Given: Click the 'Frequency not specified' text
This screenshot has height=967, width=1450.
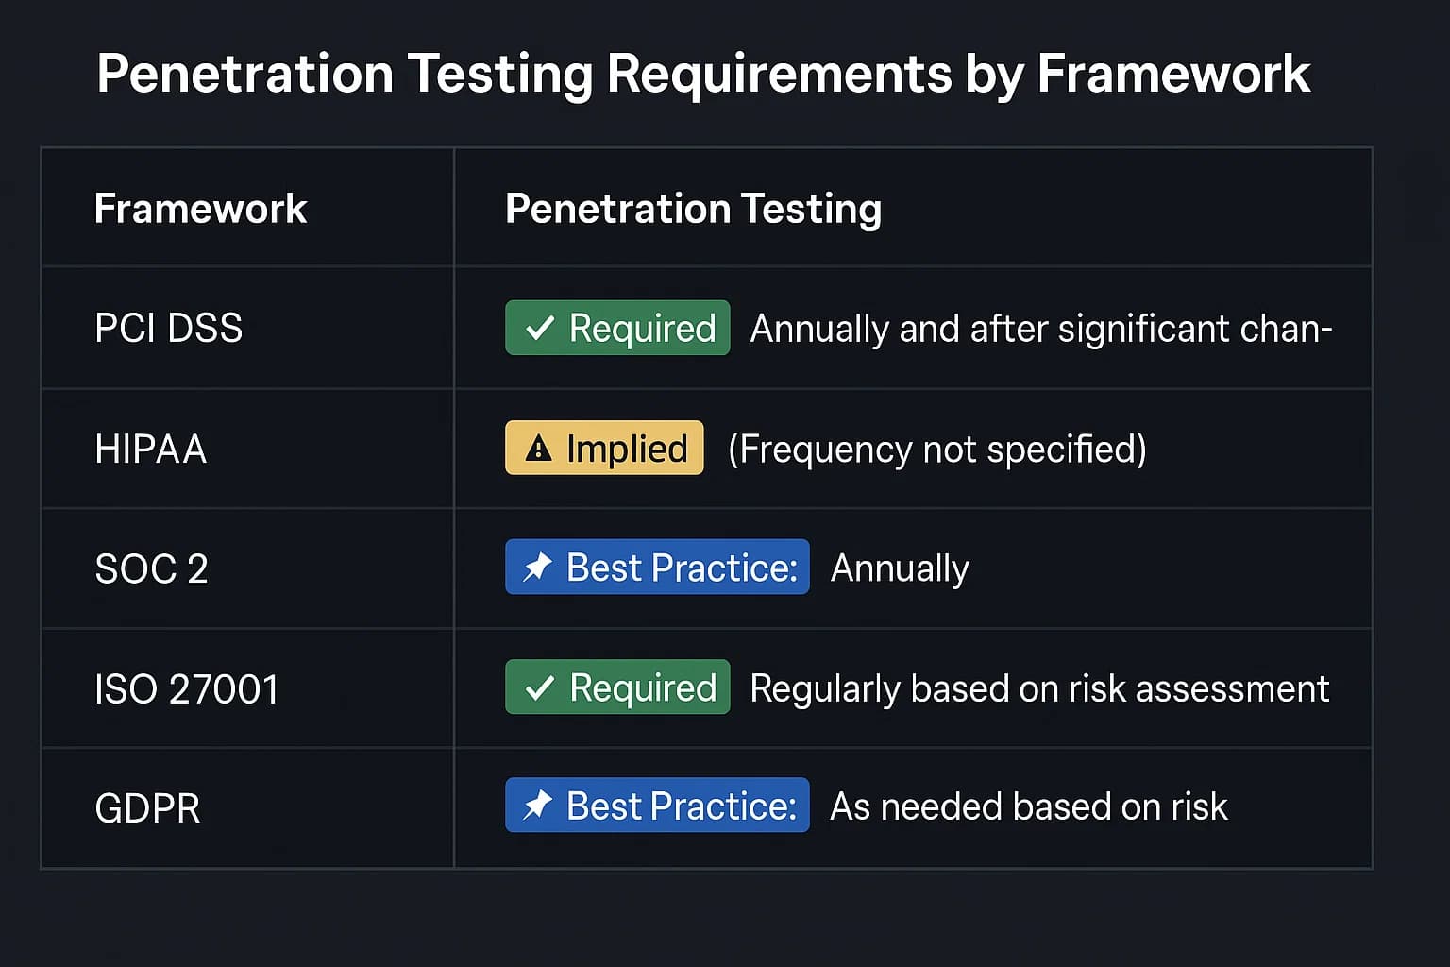Looking at the screenshot, I should [937, 449].
